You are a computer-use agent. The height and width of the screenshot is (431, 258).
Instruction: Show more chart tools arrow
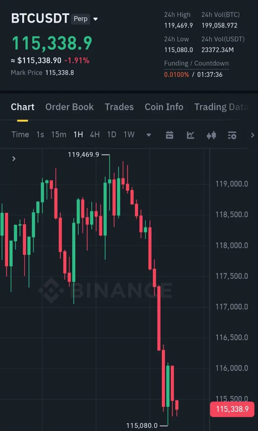click(253, 135)
